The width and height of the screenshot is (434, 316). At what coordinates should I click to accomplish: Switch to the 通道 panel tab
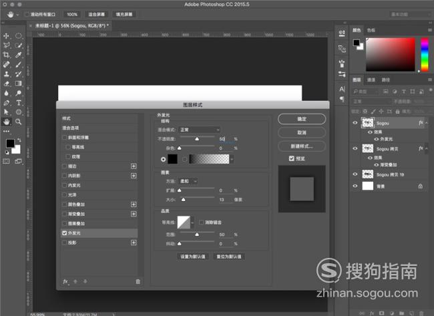(x=371, y=80)
